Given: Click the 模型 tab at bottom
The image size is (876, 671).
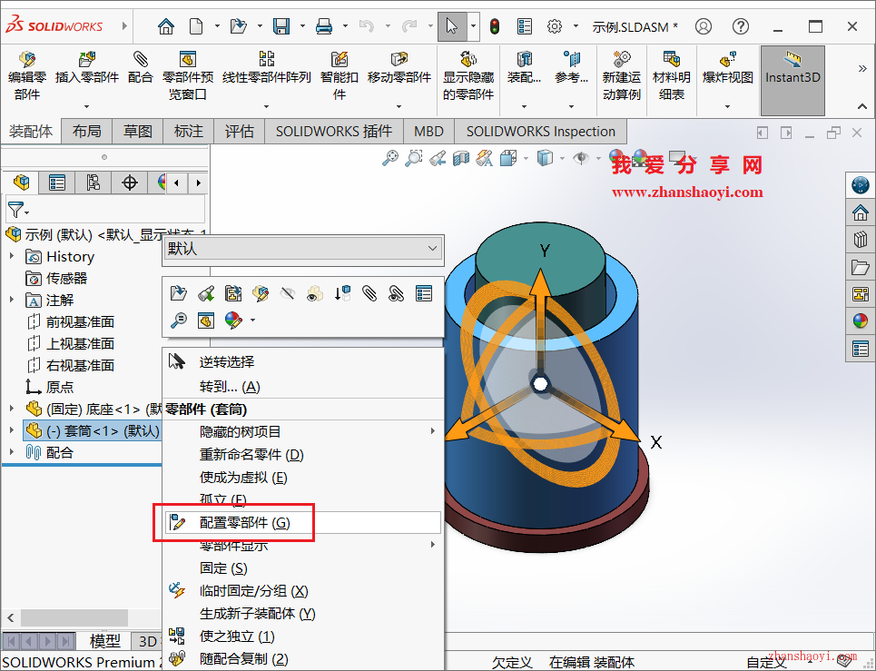Looking at the screenshot, I should (104, 641).
